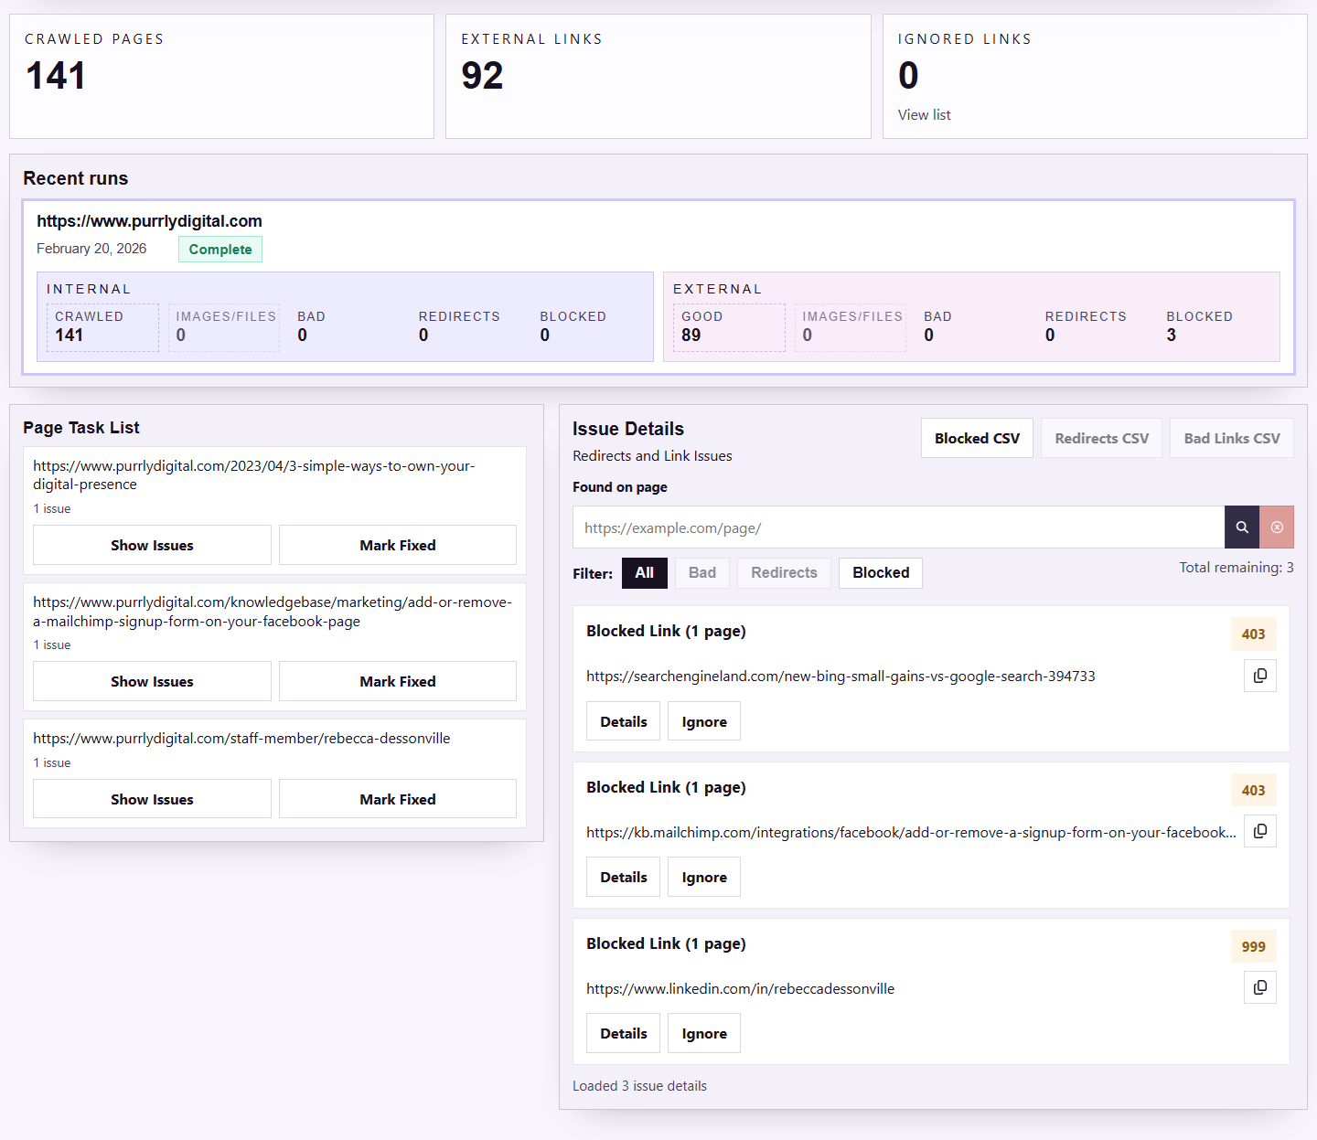Copy the linkedin.com blocked link URL
The height and width of the screenshot is (1140, 1317).
coord(1259,987)
